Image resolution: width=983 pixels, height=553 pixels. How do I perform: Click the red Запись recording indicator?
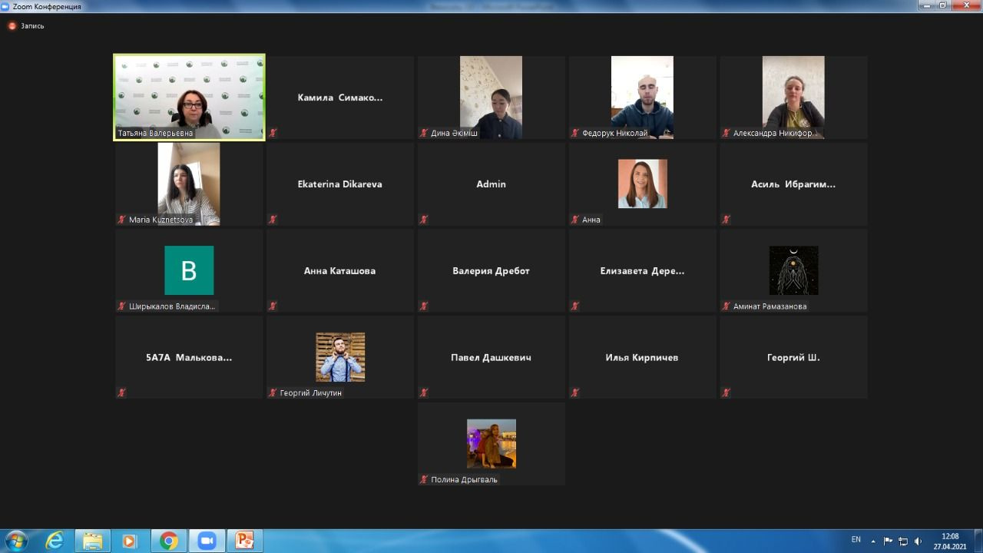coord(12,26)
